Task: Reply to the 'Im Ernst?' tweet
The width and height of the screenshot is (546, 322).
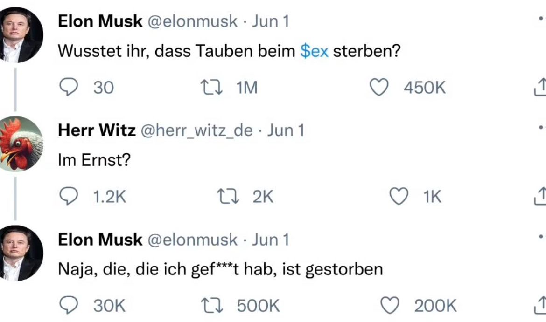Action: 70,197
